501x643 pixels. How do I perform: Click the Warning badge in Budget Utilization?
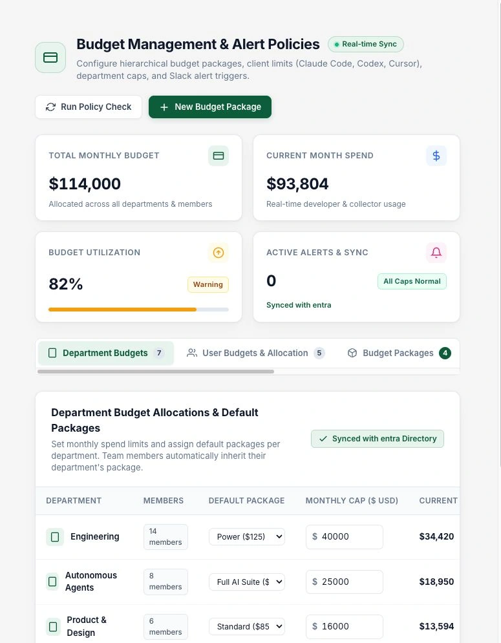point(208,284)
